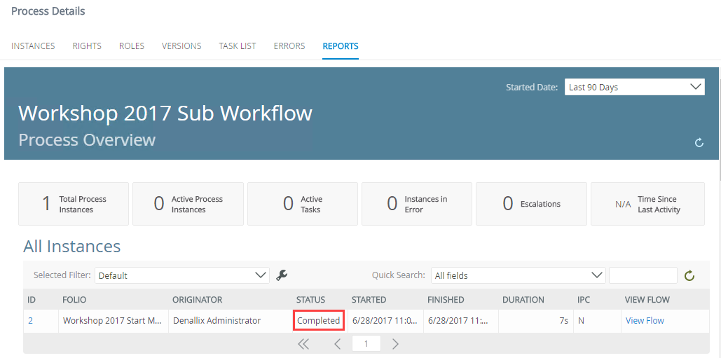Click the View Flow link
721x358 pixels.
tap(645, 321)
